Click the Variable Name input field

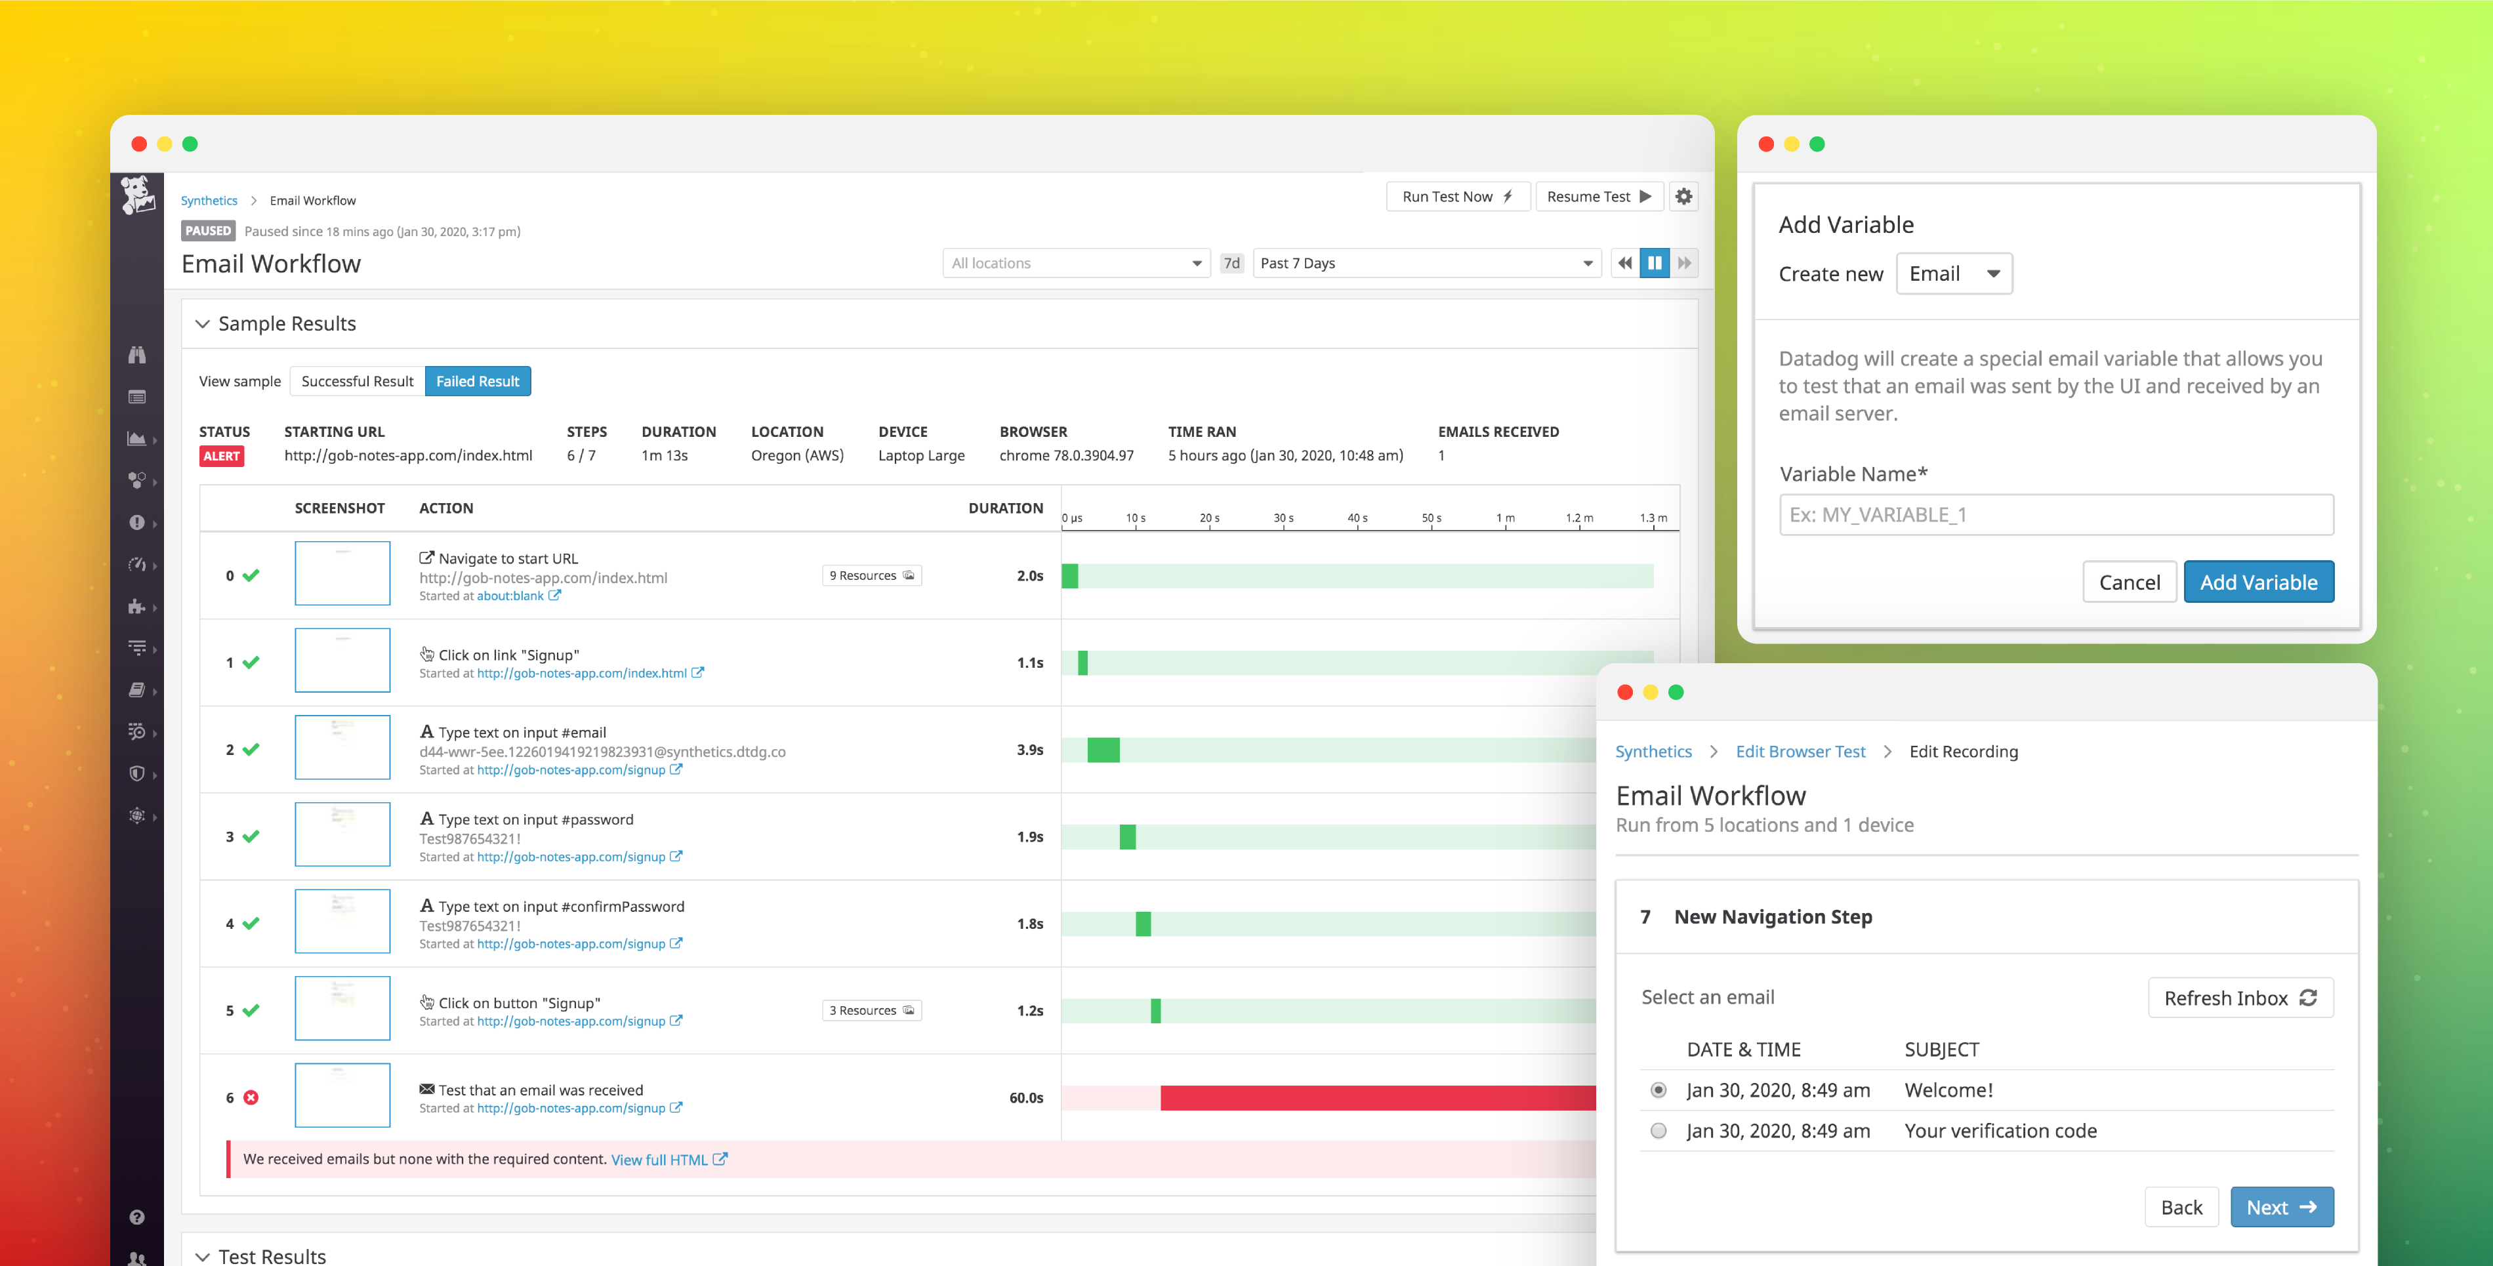click(2055, 515)
